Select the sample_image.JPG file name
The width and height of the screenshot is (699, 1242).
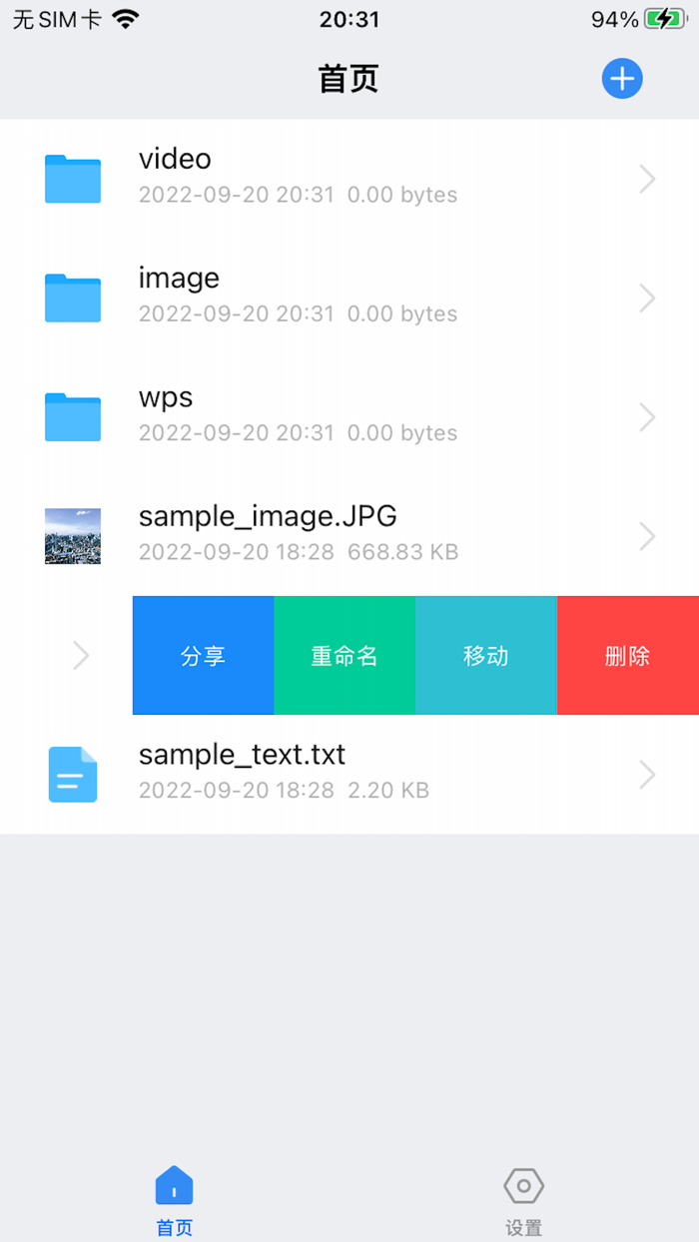(x=268, y=516)
